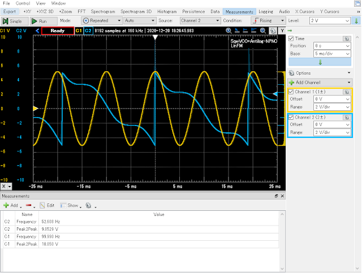Click the Y axis button
Viewport: 362px width, 273px height.
coord(282,31)
